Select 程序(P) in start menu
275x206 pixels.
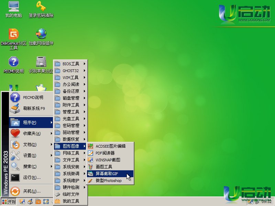[31, 123]
